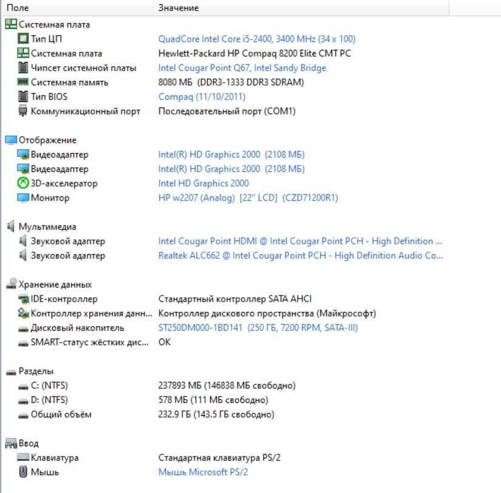Click speaker icon of Realtek ALC662 row
Screen dimensions: 501x493
tap(23, 255)
